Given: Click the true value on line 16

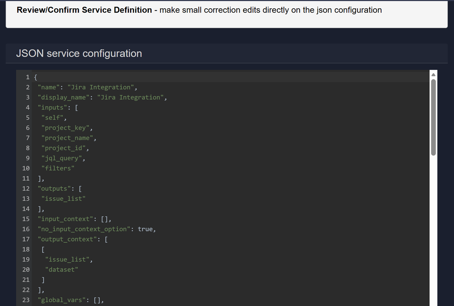Looking at the screenshot, I should [145, 229].
